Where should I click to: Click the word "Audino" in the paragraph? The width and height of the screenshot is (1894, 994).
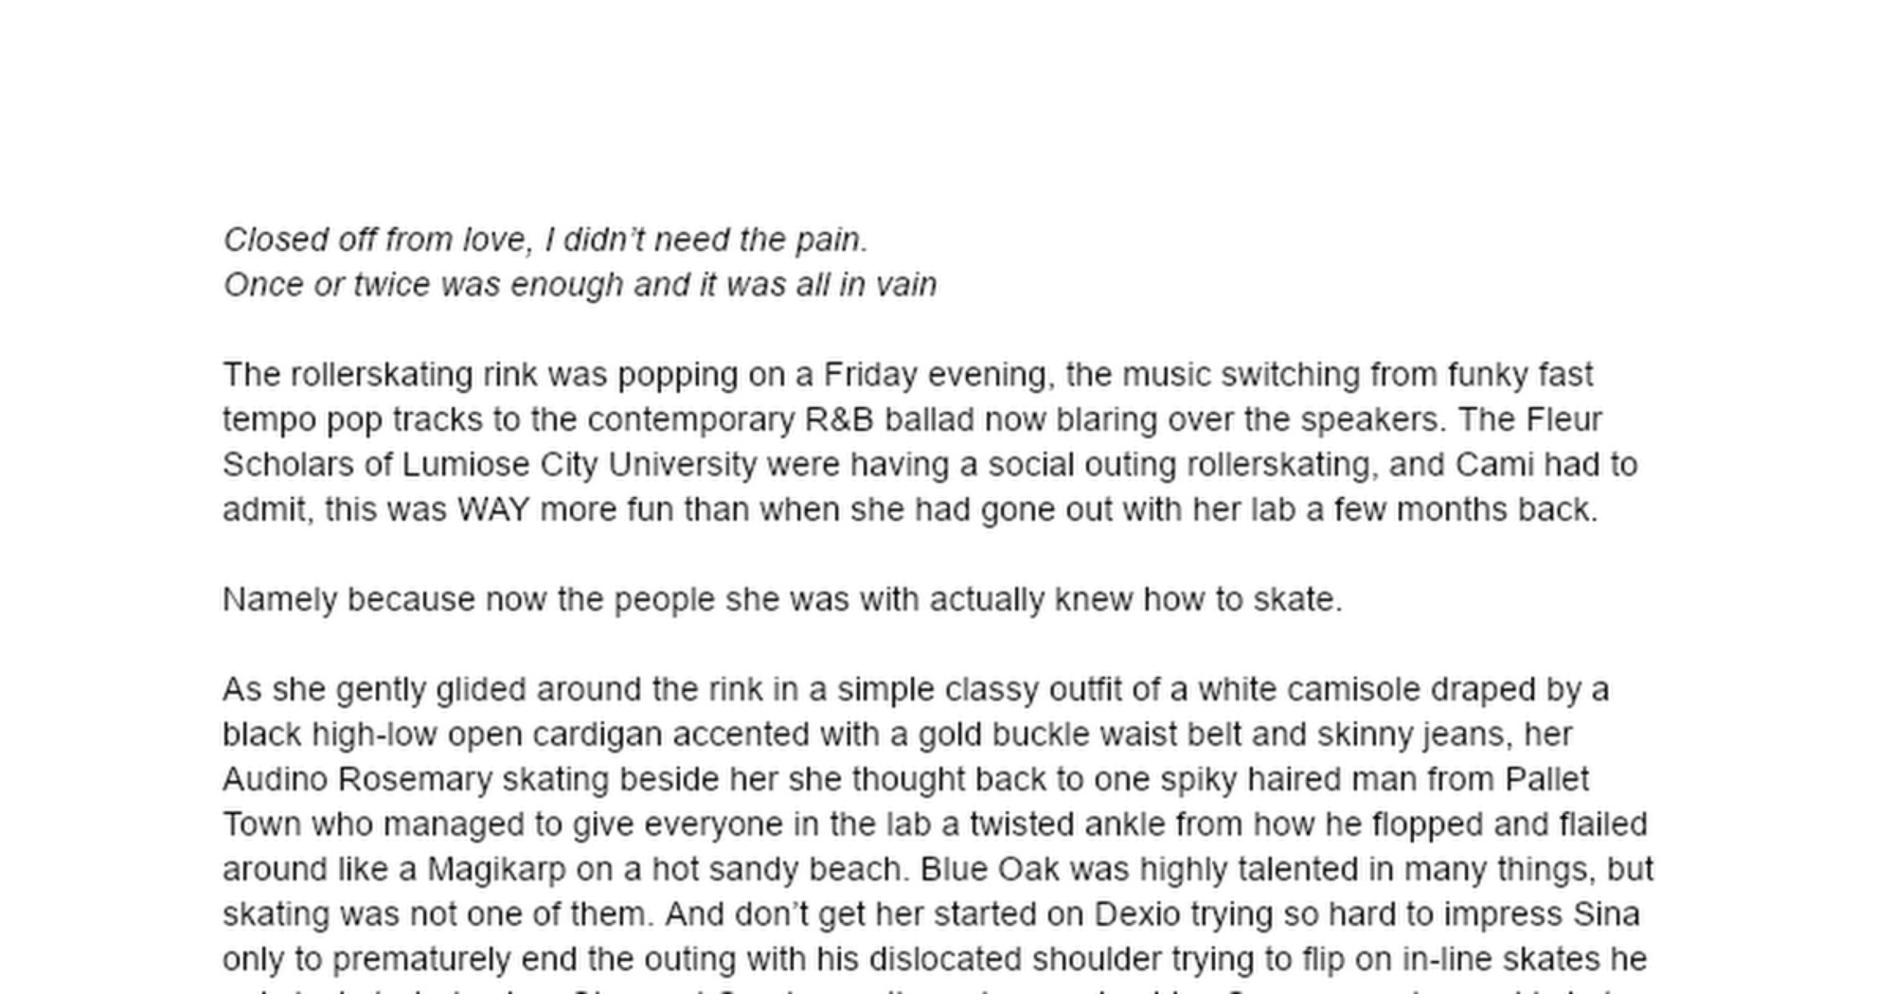coord(275,780)
